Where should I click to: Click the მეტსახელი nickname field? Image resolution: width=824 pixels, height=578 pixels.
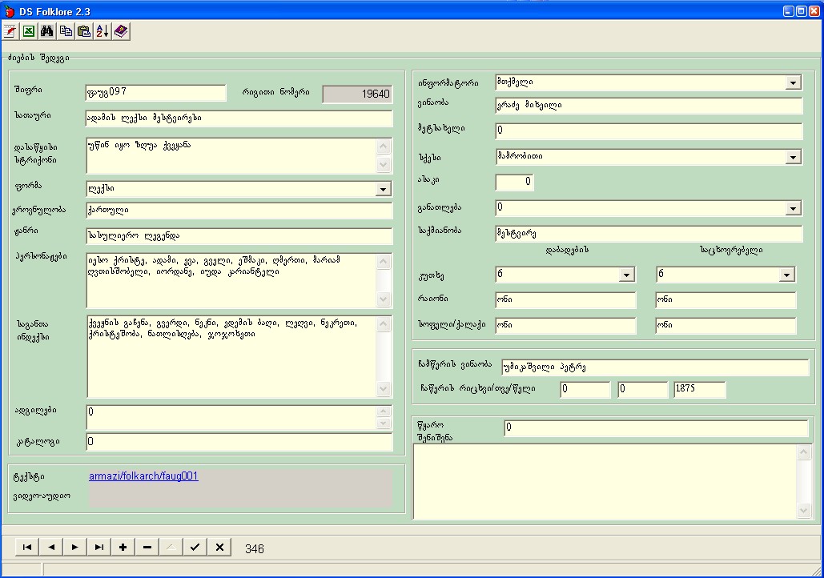pos(649,130)
